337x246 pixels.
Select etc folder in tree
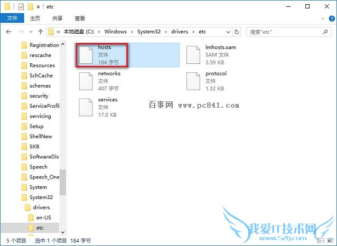tap(30, 228)
